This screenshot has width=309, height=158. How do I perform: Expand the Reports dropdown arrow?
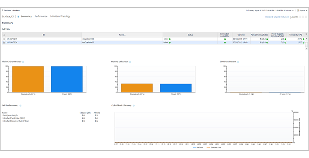click(307, 10)
